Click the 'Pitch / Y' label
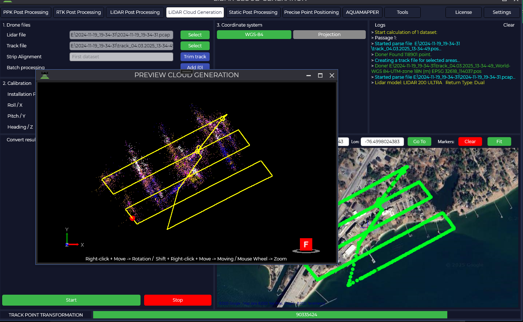Viewport: 523px width, 322px height. (16, 116)
